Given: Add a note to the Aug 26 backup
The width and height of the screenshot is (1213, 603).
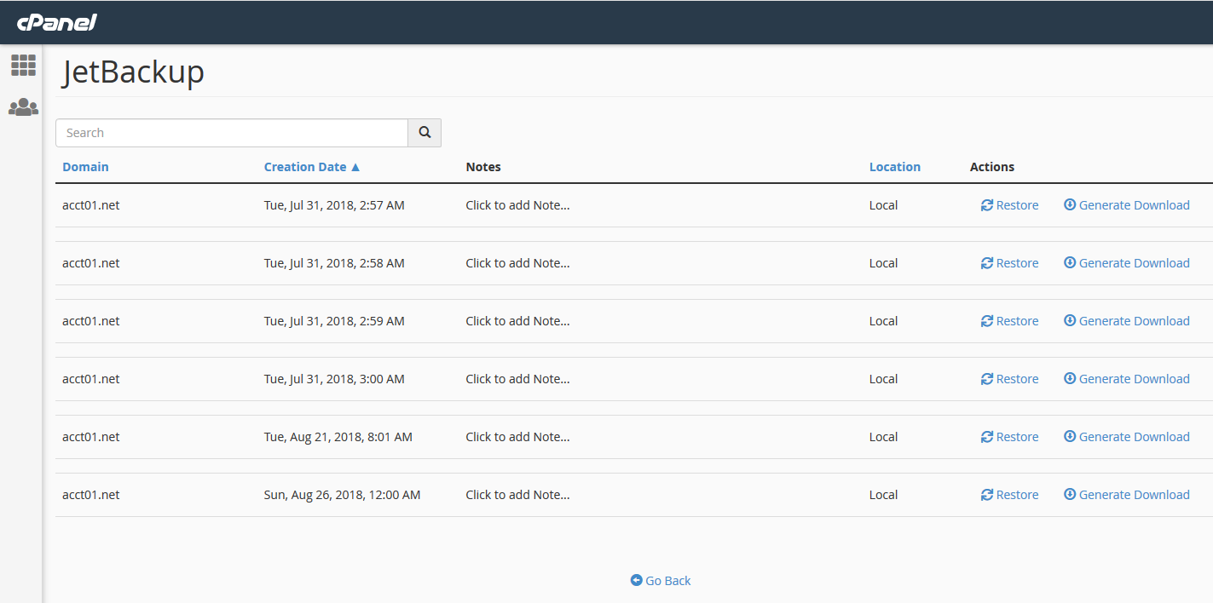Looking at the screenshot, I should point(517,495).
